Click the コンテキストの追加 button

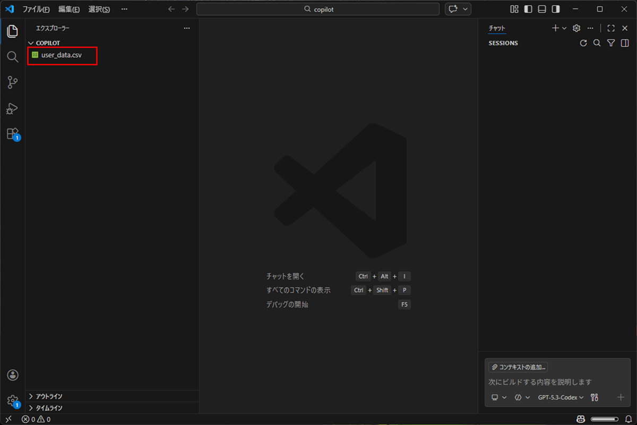point(518,367)
